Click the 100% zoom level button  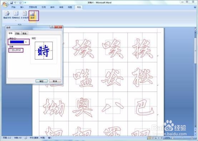[167, 138]
